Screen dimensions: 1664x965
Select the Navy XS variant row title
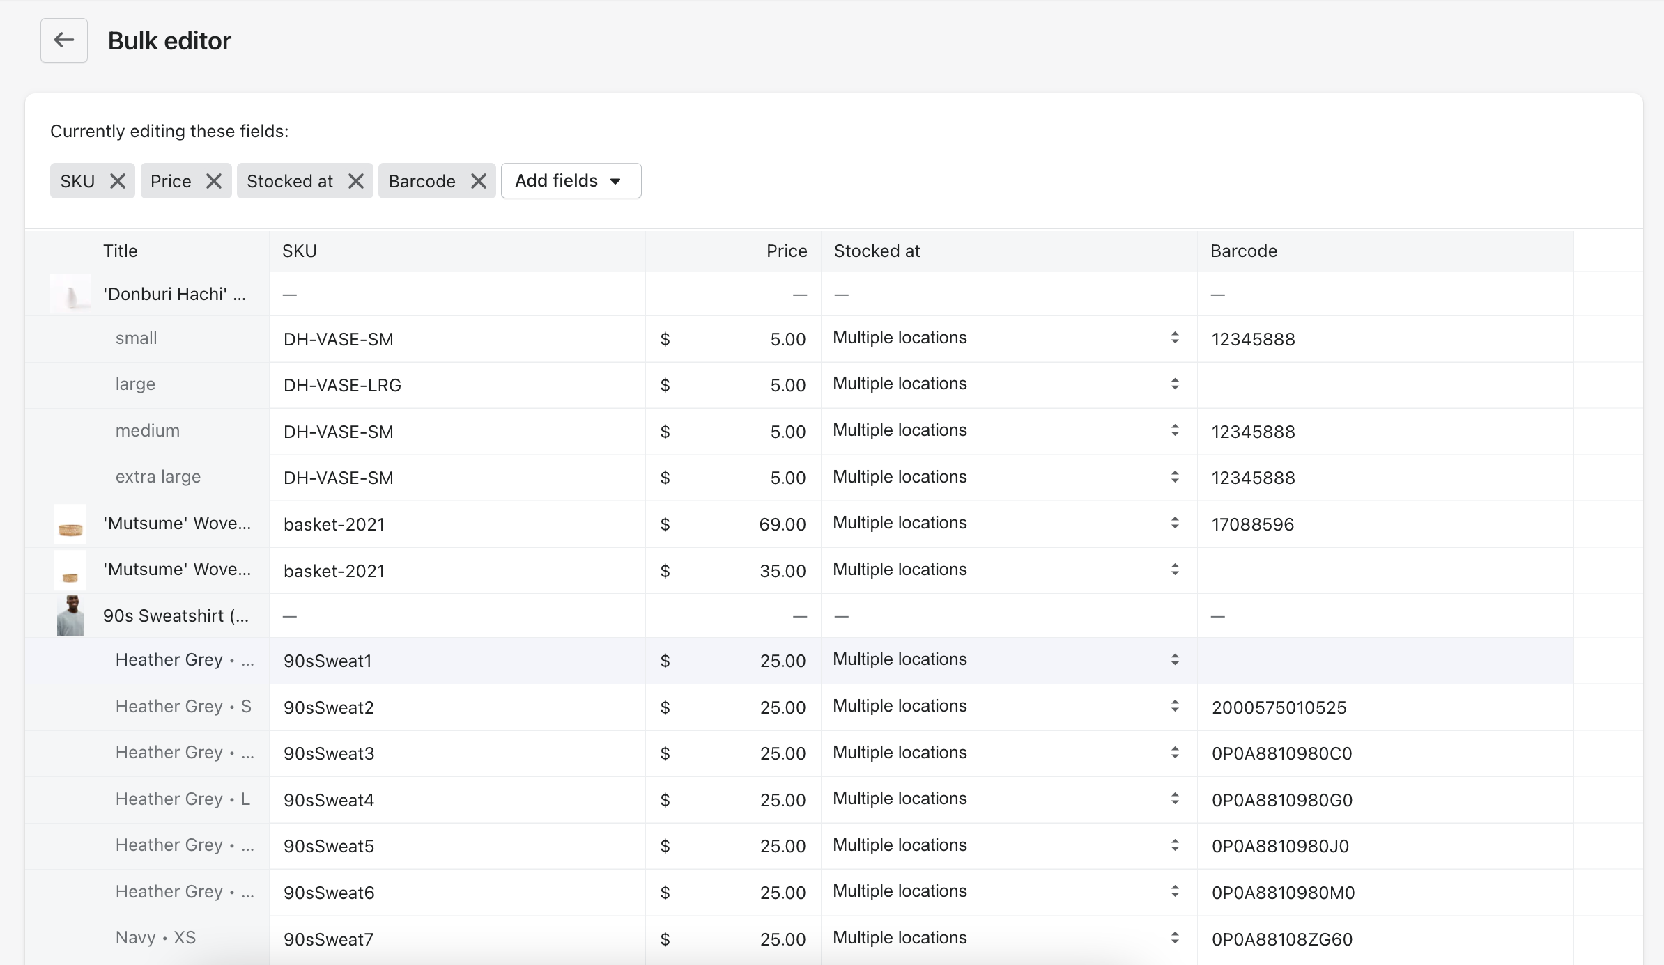[x=155, y=938]
